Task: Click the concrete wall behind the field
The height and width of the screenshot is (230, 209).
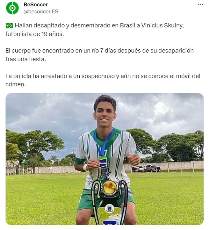Action: [x=176, y=166]
